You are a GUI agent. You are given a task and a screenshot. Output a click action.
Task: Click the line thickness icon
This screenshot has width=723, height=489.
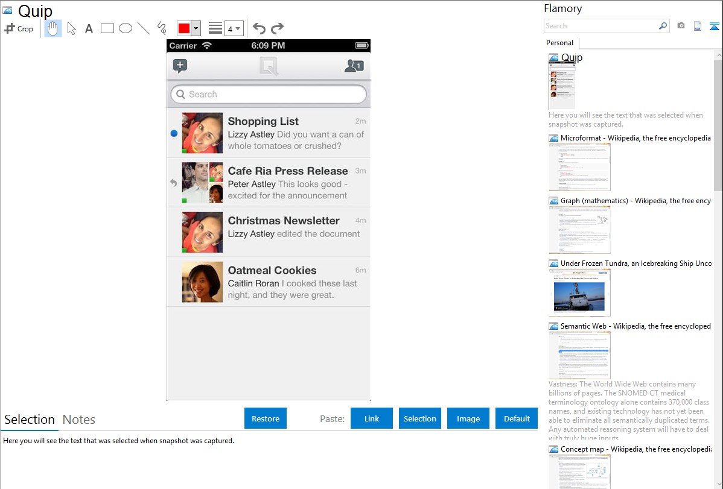(x=215, y=28)
